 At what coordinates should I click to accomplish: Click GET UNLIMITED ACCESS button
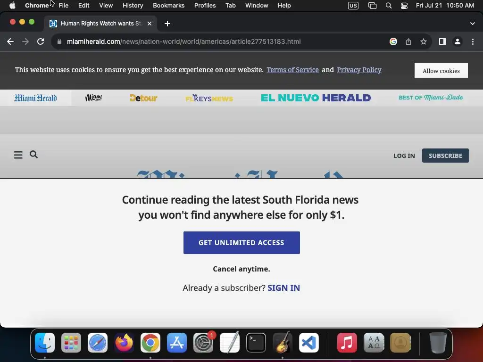241,243
